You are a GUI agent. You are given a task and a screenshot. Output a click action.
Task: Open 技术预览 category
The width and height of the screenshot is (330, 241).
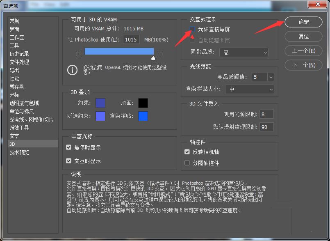click(x=19, y=152)
